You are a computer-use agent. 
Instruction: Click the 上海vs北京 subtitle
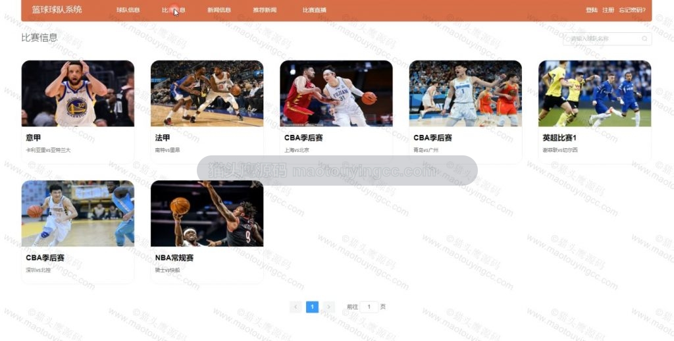pos(297,150)
